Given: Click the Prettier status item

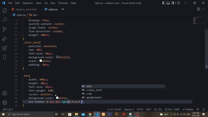Looking at the screenshot, I should (188, 110).
